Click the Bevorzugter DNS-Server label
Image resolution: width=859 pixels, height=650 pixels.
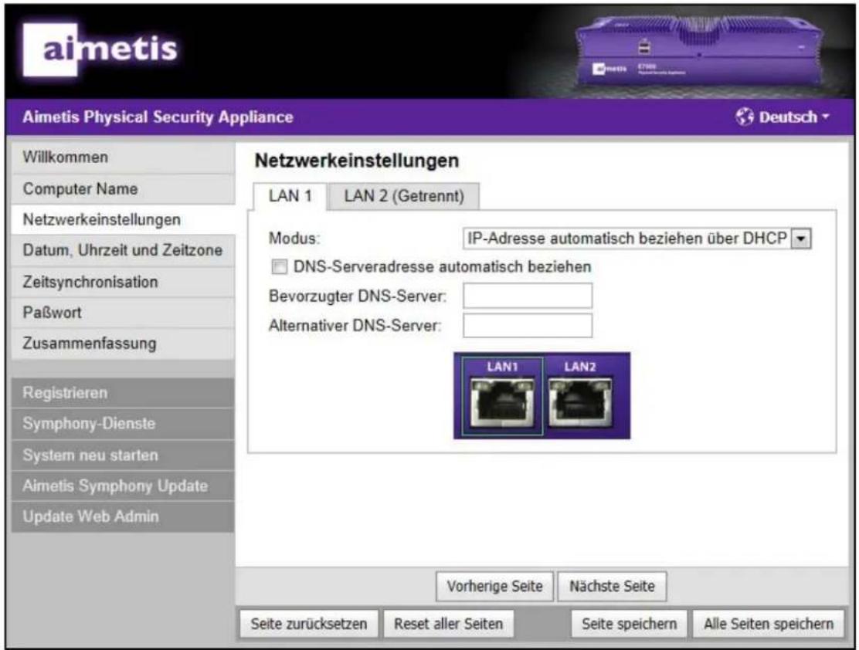click(358, 296)
